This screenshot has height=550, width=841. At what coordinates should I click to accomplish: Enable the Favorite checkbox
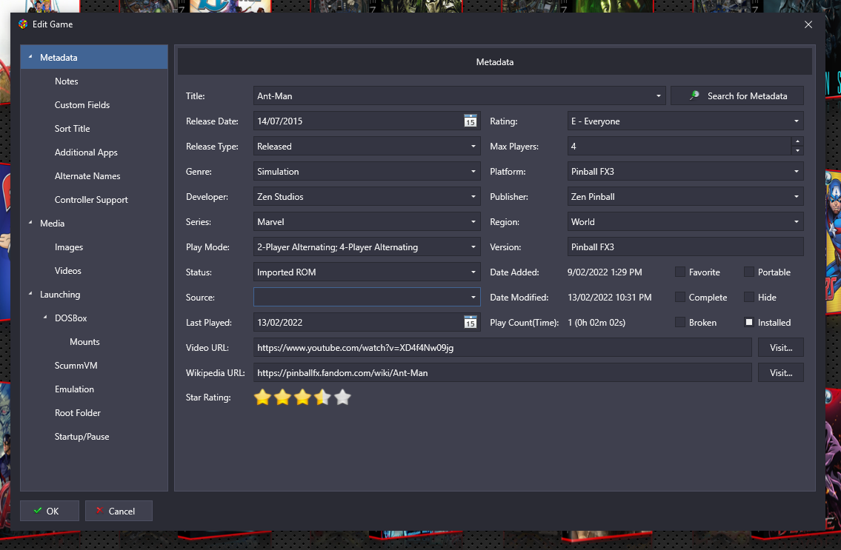(680, 272)
